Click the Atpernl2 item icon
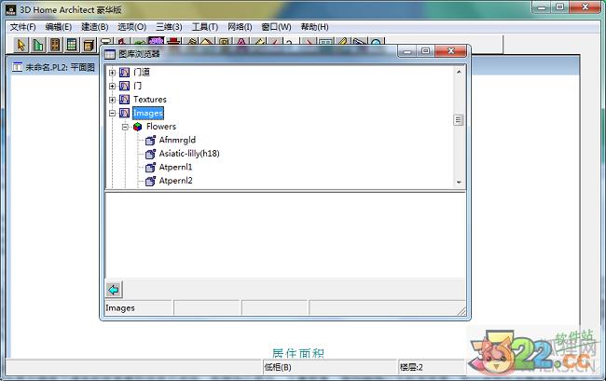This screenshot has width=606, height=381. [150, 181]
